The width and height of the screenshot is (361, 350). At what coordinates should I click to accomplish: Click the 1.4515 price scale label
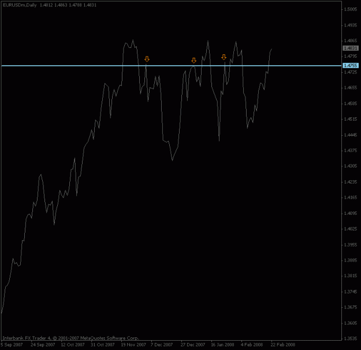[351, 119]
